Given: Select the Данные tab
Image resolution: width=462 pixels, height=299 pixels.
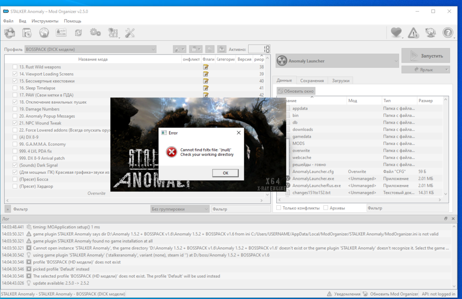Looking at the screenshot, I should [284, 80].
